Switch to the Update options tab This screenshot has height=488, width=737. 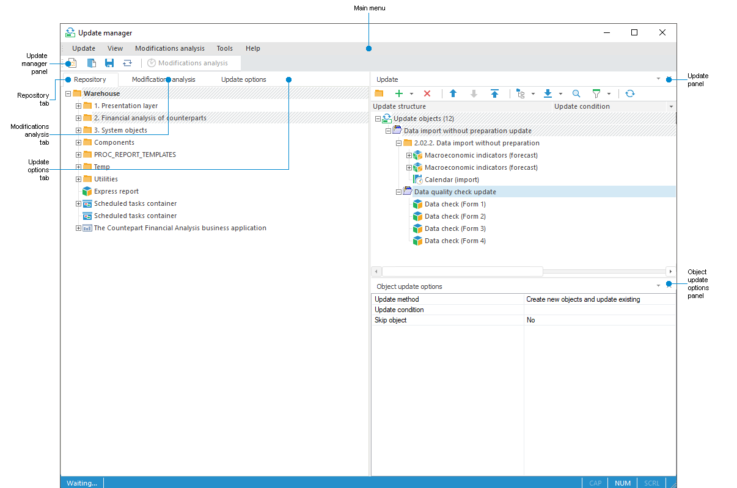243,79
